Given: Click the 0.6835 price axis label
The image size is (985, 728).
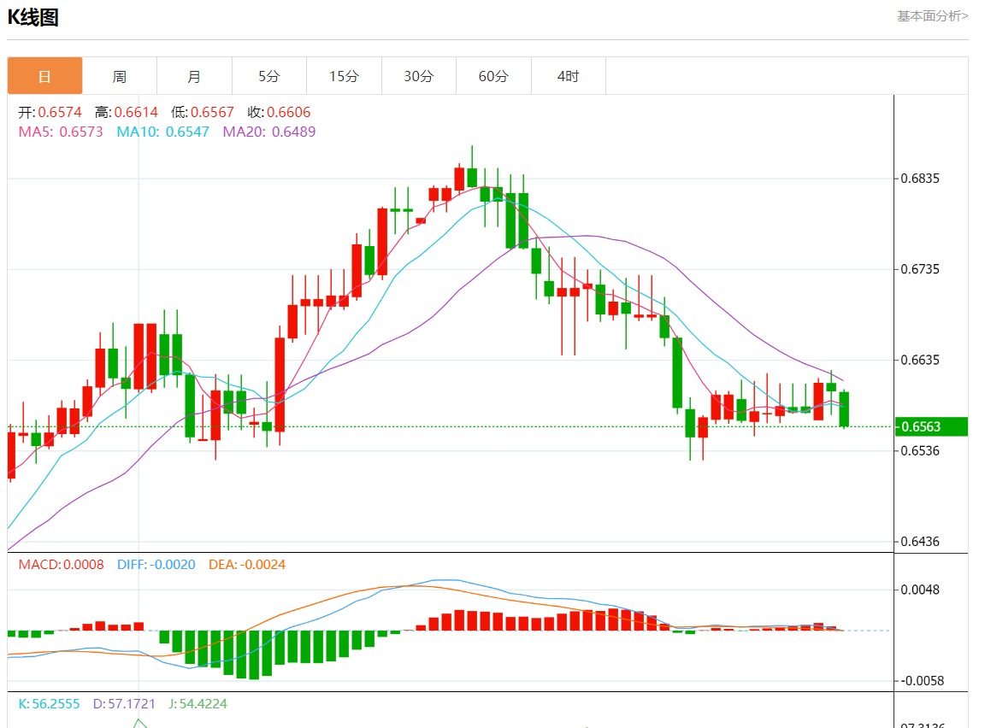Looking at the screenshot, I should point(920,179).
